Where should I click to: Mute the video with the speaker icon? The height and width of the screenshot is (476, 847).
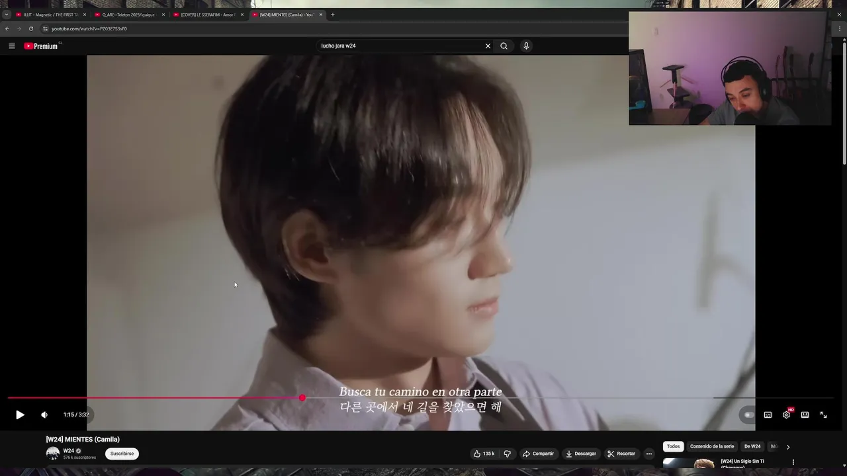pos(44,415)
